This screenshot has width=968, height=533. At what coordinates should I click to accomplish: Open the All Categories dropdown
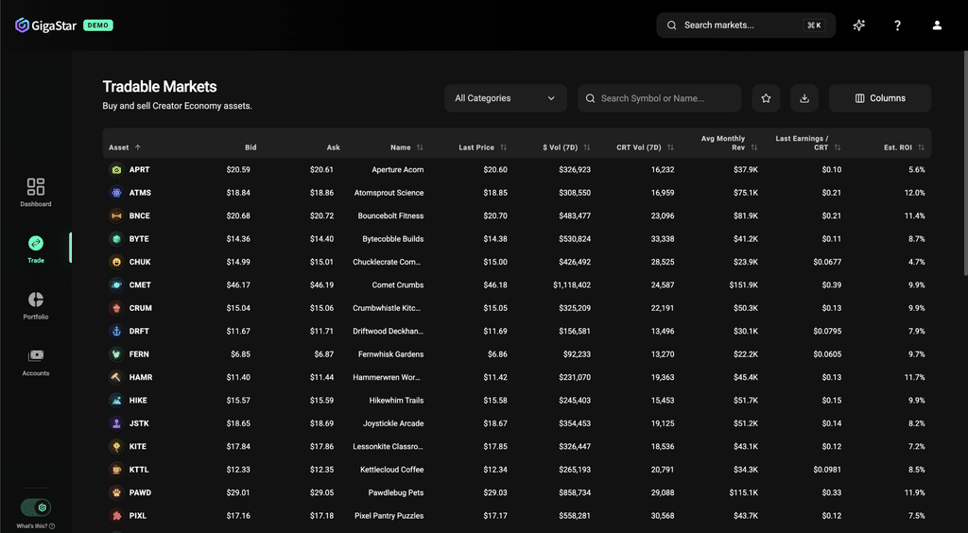[x=506, y=98]
